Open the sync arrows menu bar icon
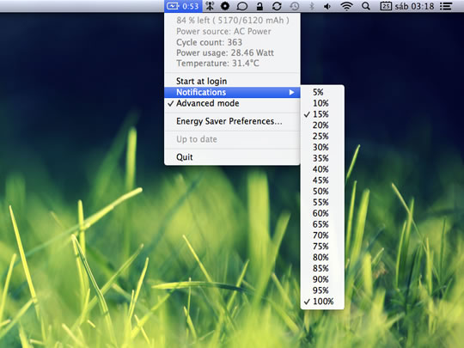This screenshot has width=464, height=348. 277,6
